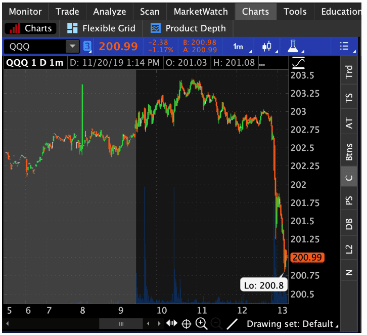Open the Scan tab
This screenshot has height=335, width=367.
point(150,12)
